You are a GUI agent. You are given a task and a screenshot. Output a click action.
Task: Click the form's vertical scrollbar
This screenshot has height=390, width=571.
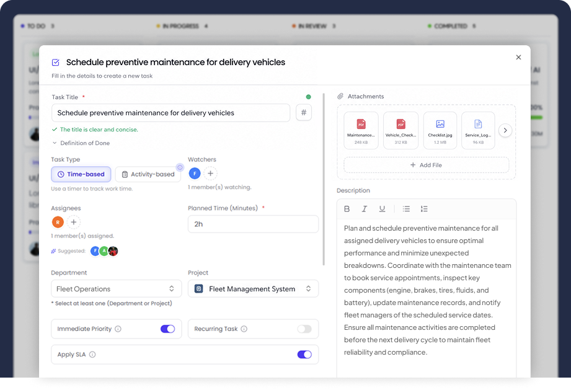coord(324,179)
